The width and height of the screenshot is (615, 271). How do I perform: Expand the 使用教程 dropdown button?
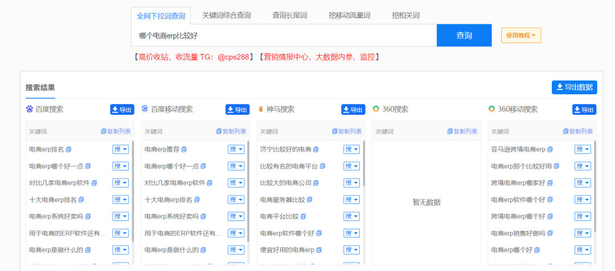(521, 35)
